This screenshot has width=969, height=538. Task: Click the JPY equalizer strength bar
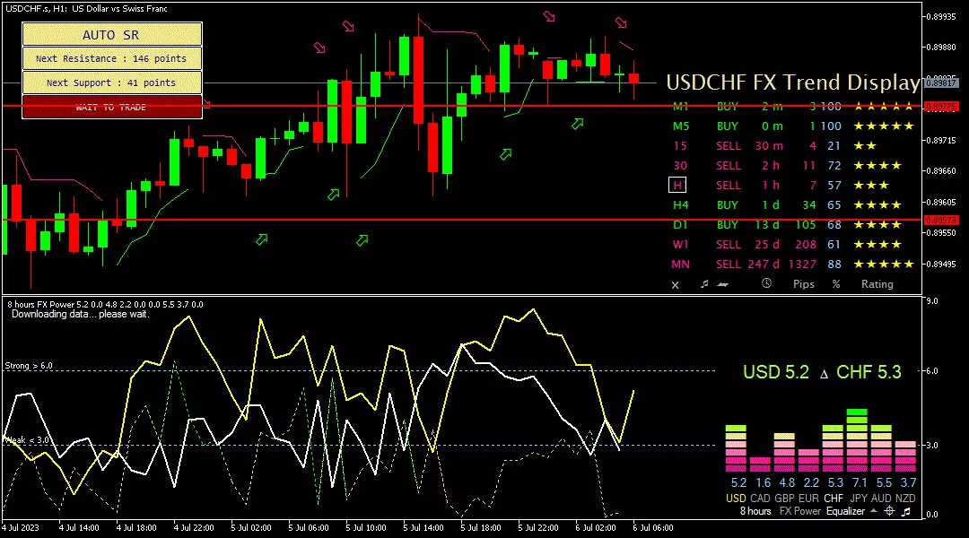[x=857, y=440]
